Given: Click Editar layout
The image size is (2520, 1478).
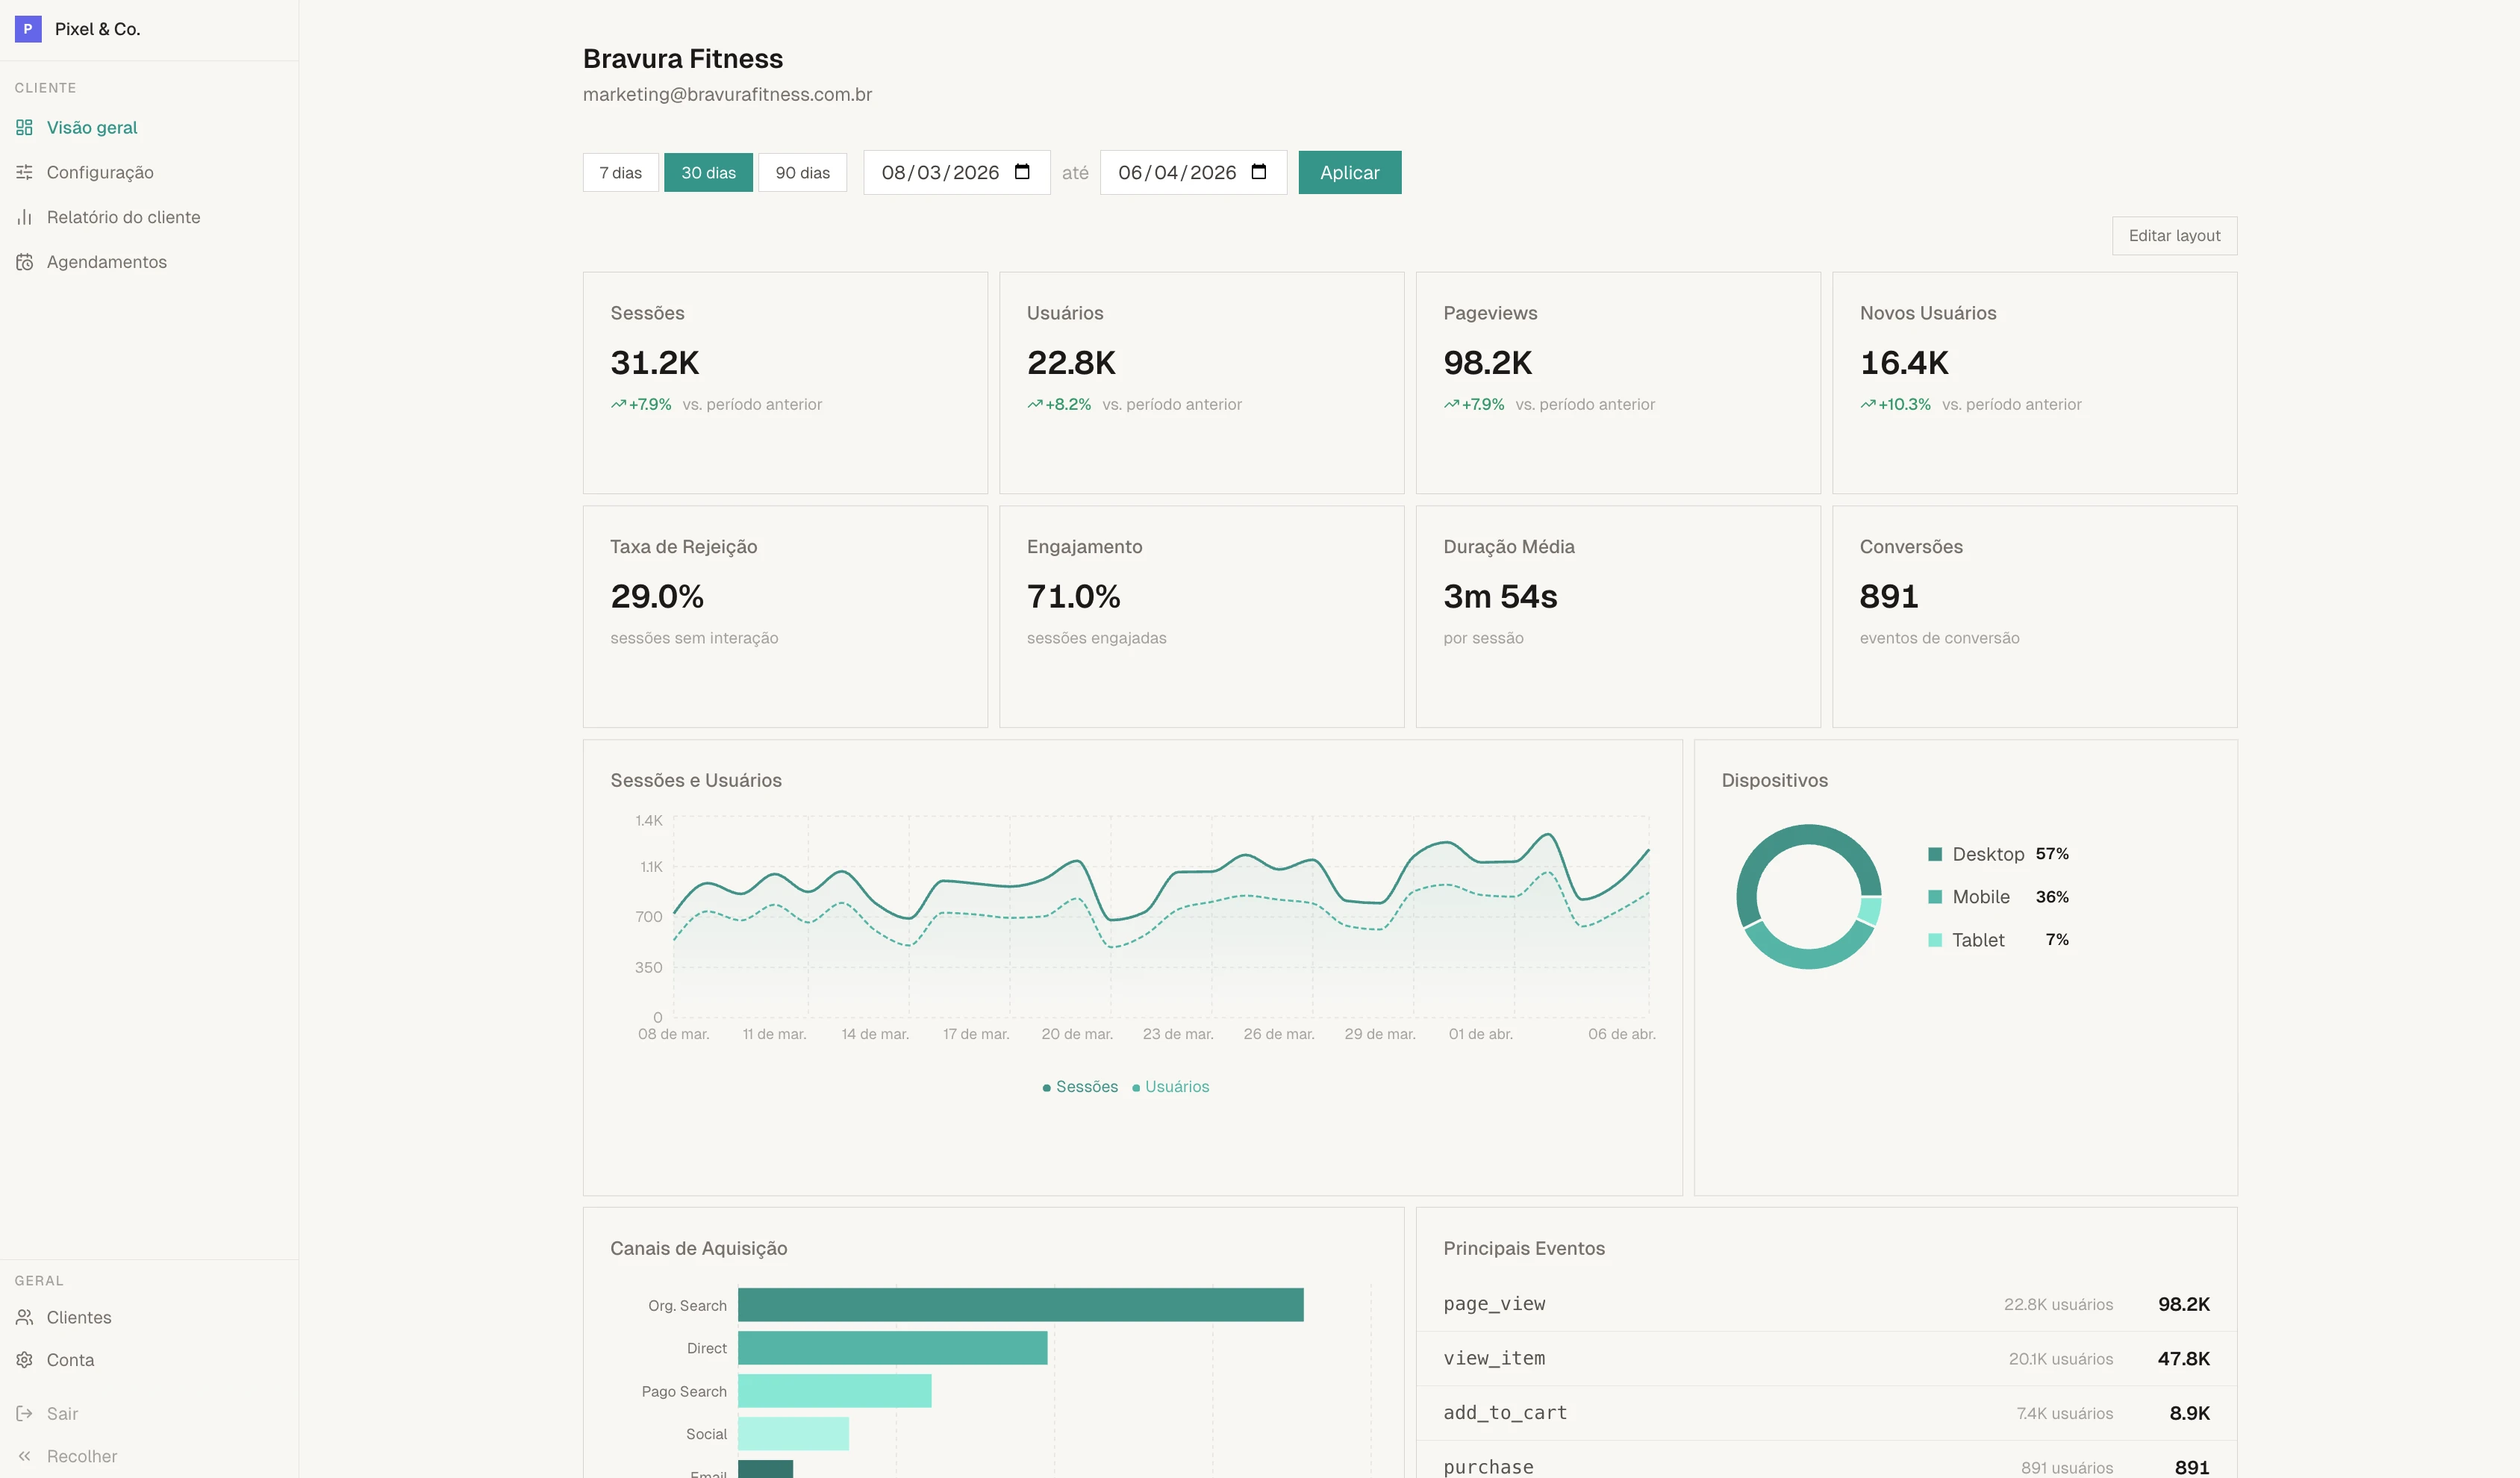Looking at the screenshot, I should [x=2174, y=235].
